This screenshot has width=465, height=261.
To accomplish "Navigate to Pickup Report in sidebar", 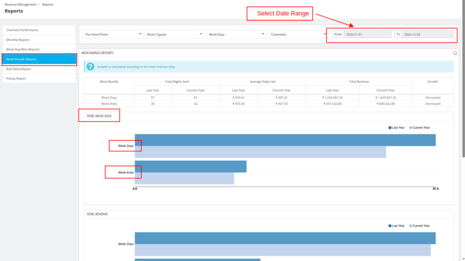I will coord(39,79).
